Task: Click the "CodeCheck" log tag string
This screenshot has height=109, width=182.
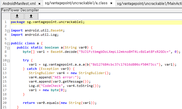Action: (52, 86)
